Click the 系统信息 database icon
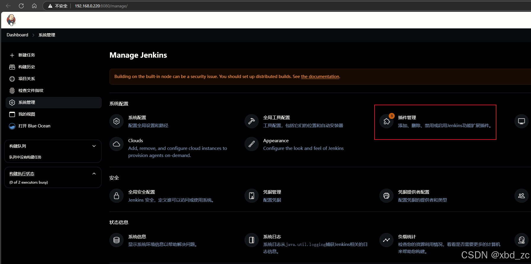This screenshot has width=531, height=264. 116,240
